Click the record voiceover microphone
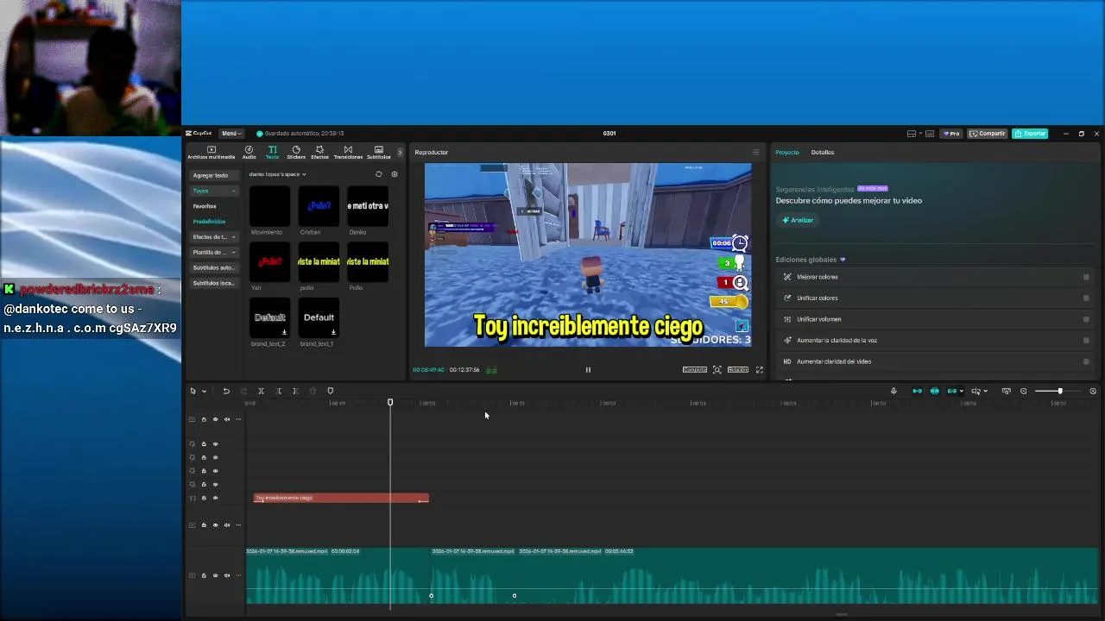 (893, 392)
